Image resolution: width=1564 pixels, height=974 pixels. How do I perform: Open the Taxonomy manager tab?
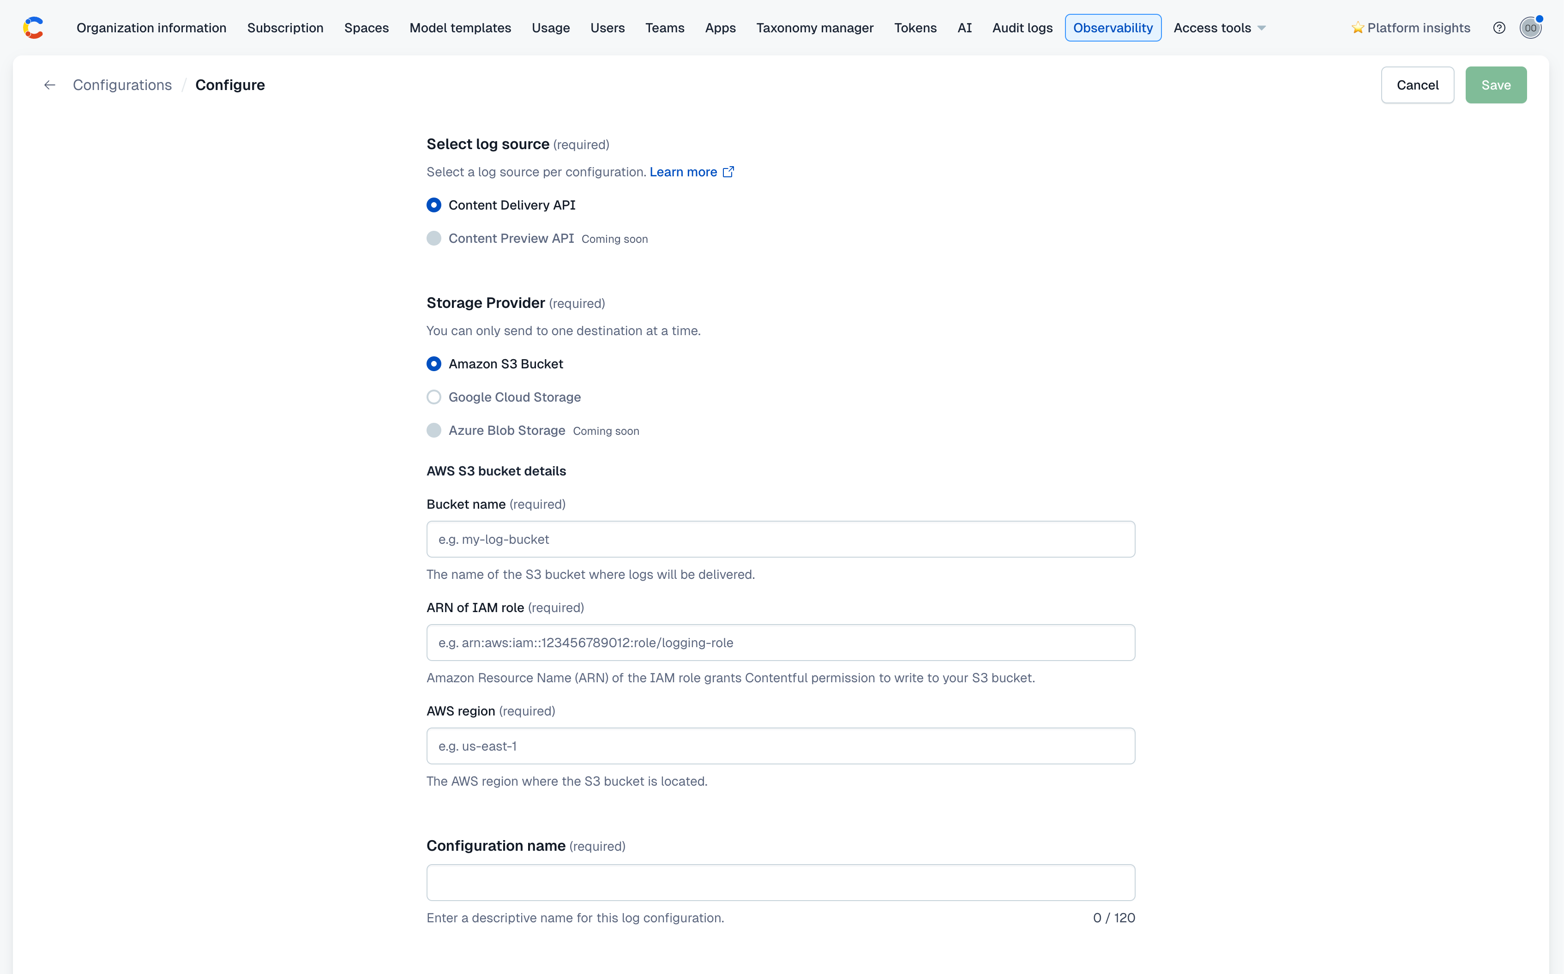(x=815, y=28)
